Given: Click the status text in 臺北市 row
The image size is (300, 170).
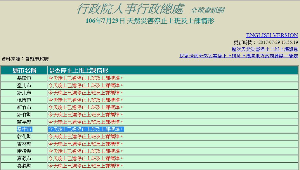Looking at the screenshot, I should [86, 86].
